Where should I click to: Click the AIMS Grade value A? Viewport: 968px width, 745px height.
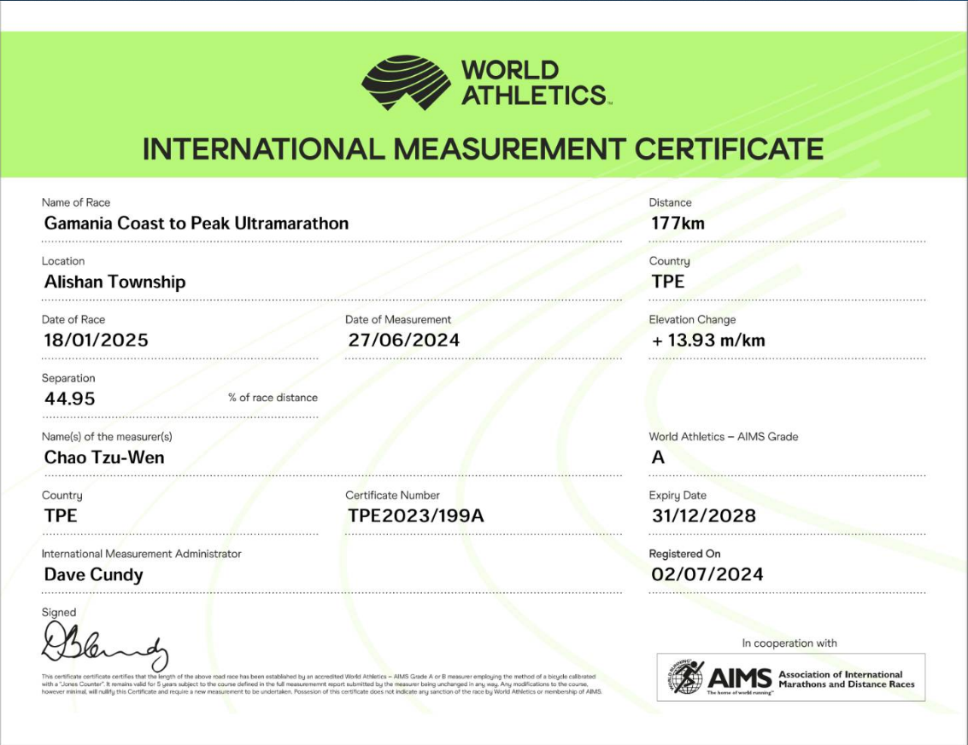(658, 457)
